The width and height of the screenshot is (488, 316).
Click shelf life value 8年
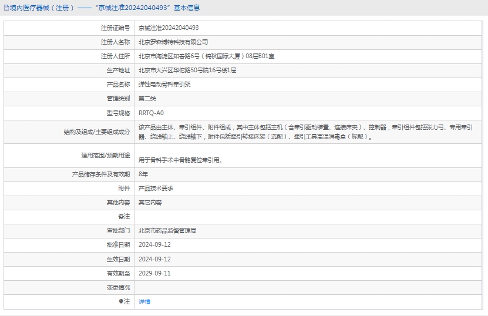[x=143, y=174]
